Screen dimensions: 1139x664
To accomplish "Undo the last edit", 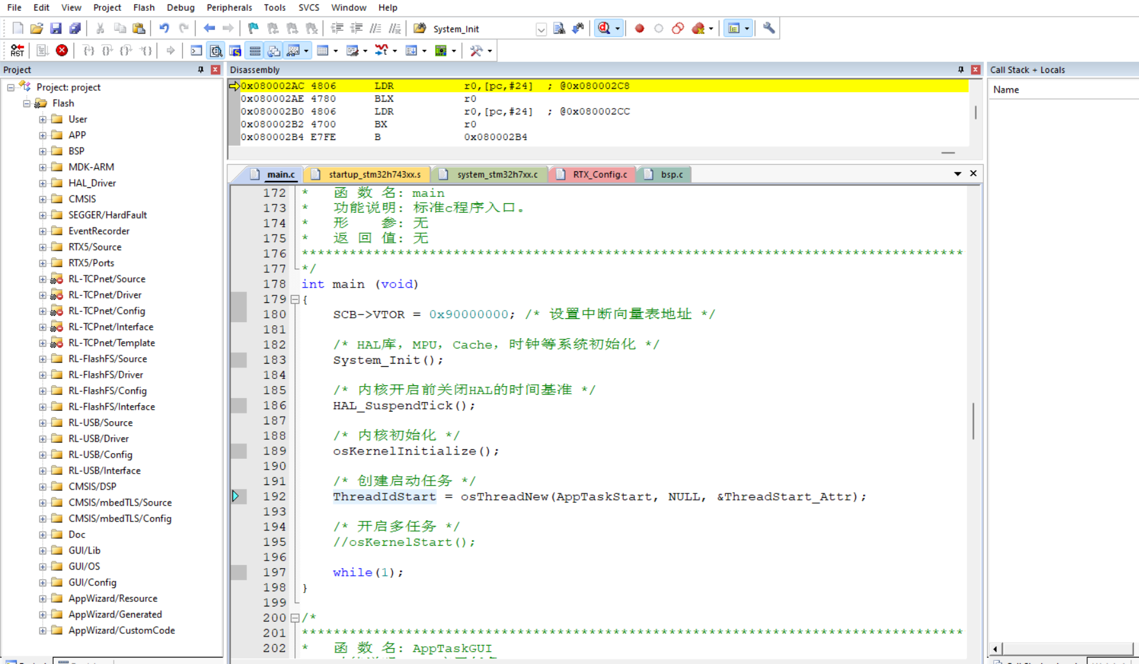I will [164, 29].
